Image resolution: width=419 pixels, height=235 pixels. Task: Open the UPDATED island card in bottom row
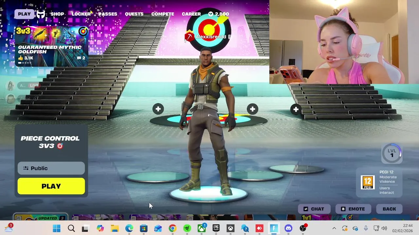pyautogui.click(x=41, y=217)
